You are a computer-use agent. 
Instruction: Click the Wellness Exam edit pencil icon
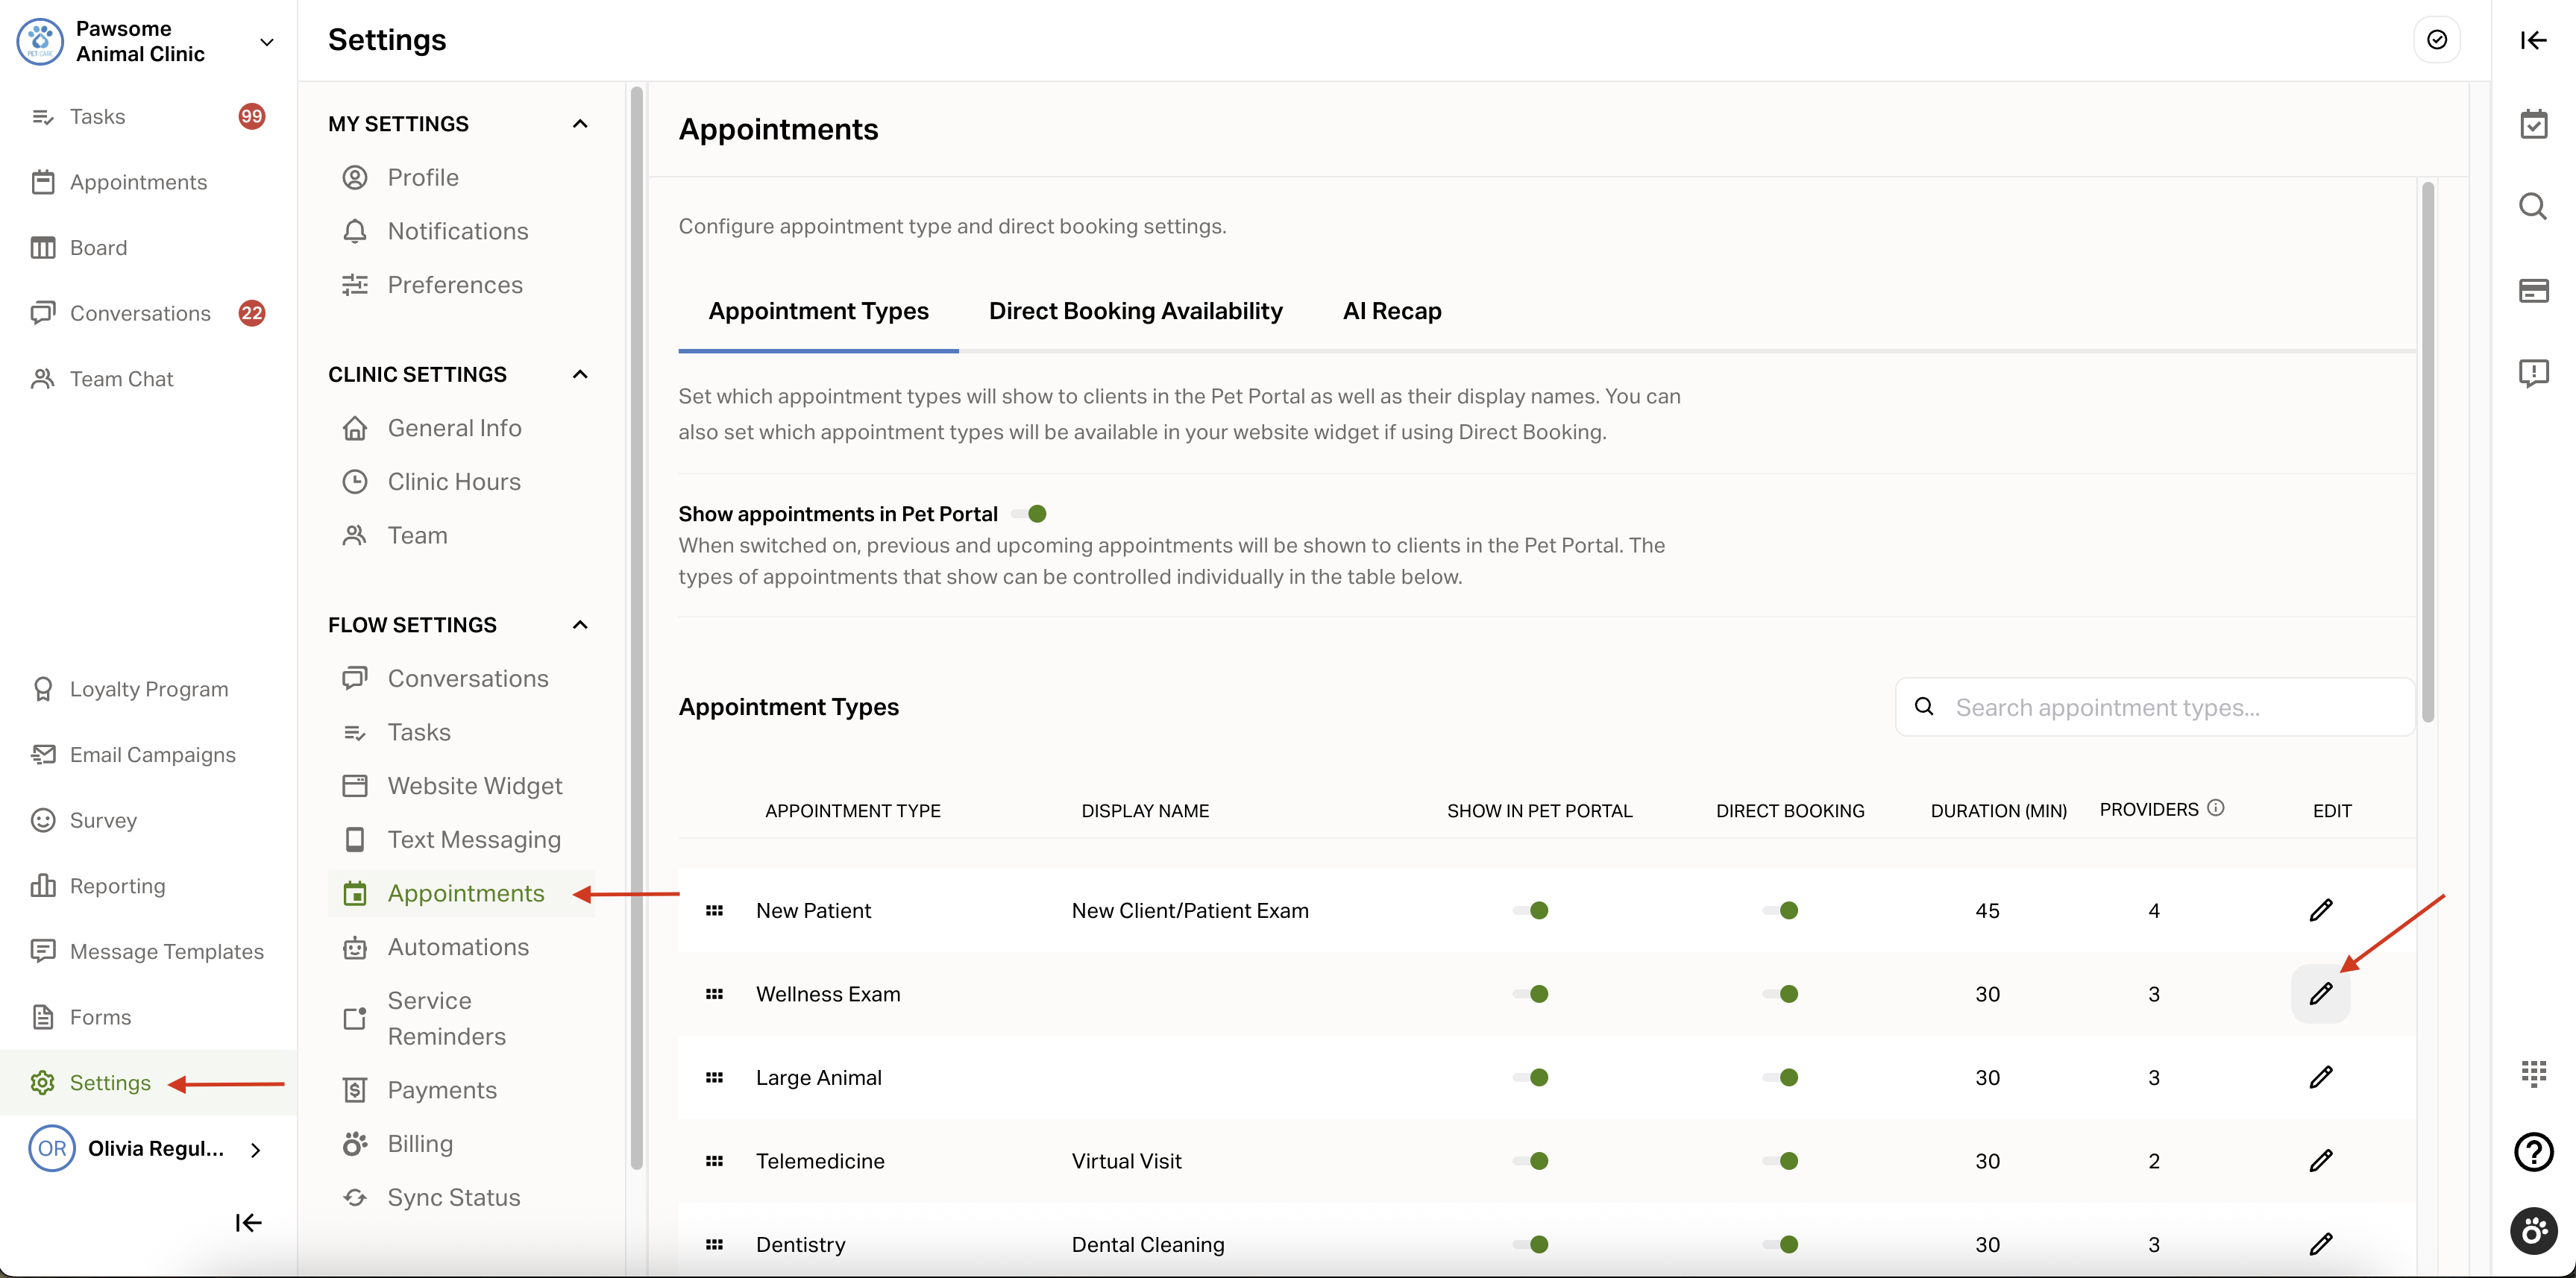tap(2320, 993)
